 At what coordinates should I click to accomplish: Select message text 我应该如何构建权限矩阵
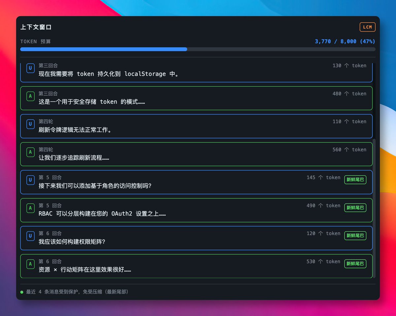[x=72, y=242]
